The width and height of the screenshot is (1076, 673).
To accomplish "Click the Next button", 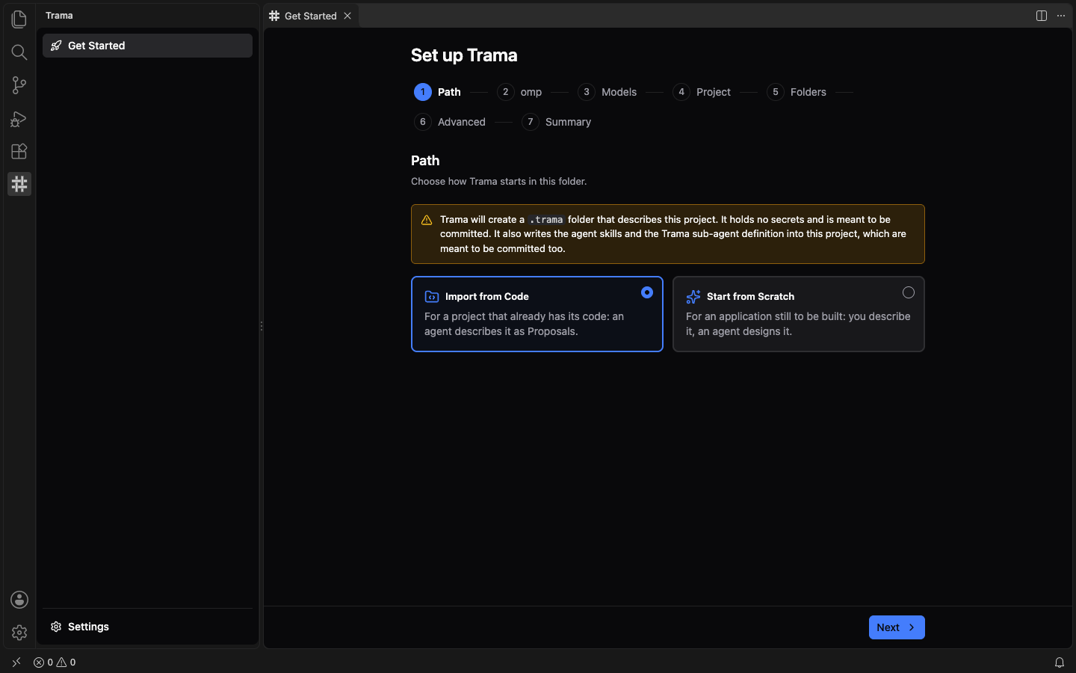I will click(x=897, y=627).
